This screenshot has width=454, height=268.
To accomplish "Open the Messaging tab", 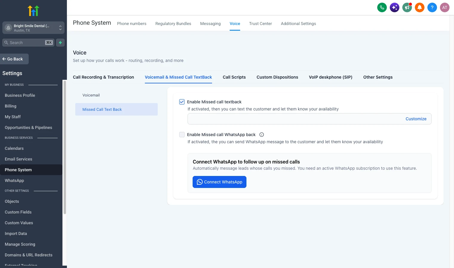I will 210,24.
